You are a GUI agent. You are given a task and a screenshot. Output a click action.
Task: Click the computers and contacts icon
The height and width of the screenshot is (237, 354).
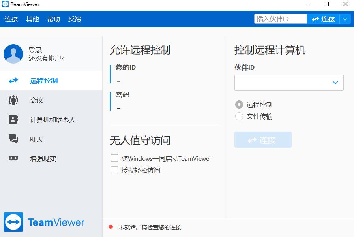coord(13,120)
